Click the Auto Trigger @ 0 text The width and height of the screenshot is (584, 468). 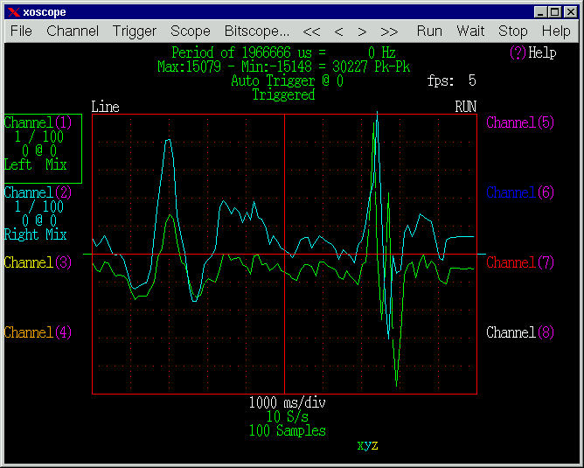(x=287, y=80)
